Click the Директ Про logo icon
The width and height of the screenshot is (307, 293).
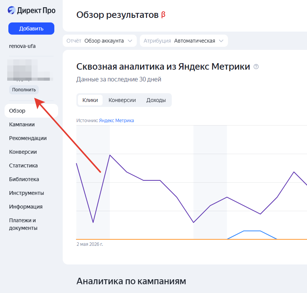click(x=11, y=10)
